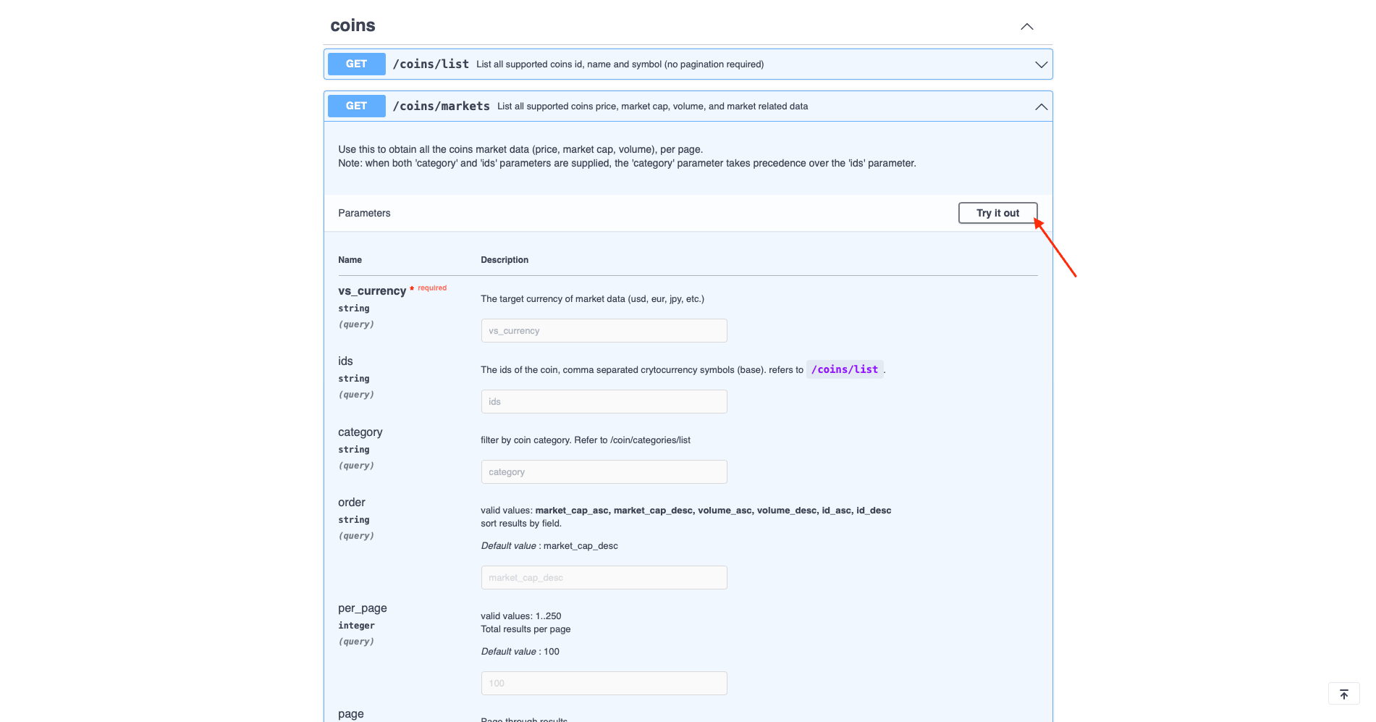Expand the /coins/list endpoint
Image resolution: width=1376 pixels, height=722 pixels.
tap(1041, 64)
